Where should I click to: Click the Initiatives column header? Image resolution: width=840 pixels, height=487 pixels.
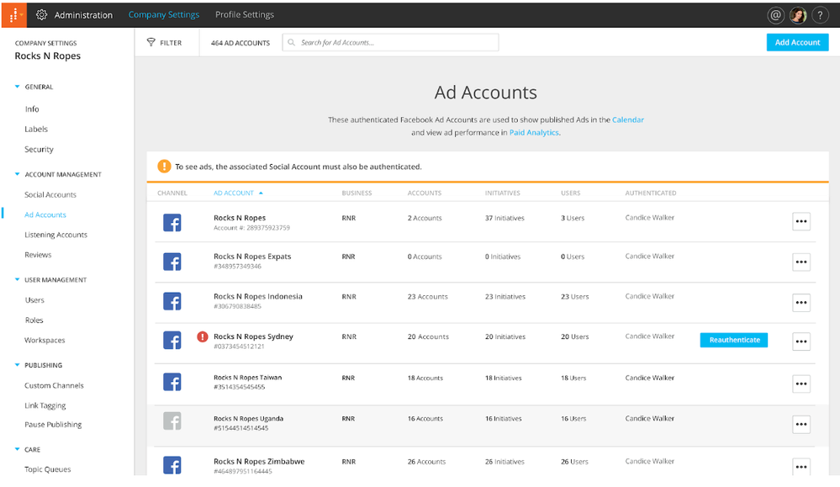[x=503, y=193]
